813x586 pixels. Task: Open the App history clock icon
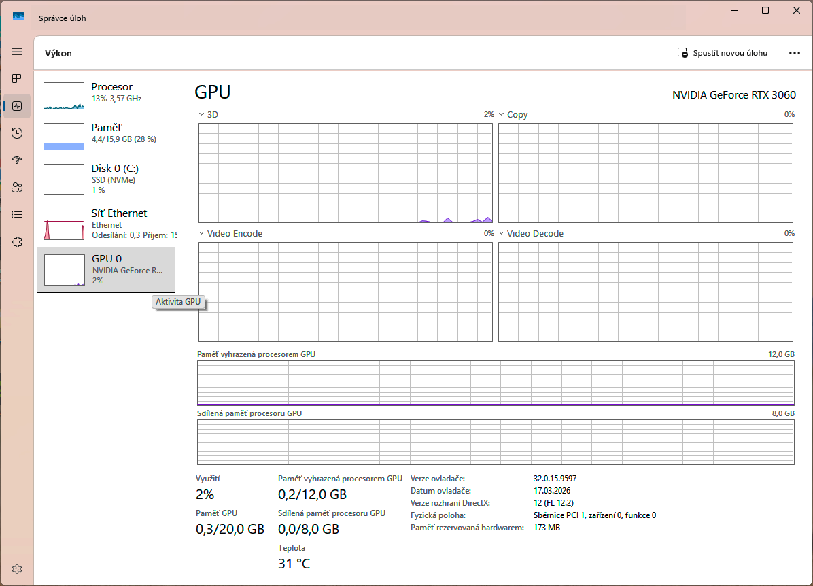click(16, 133)
